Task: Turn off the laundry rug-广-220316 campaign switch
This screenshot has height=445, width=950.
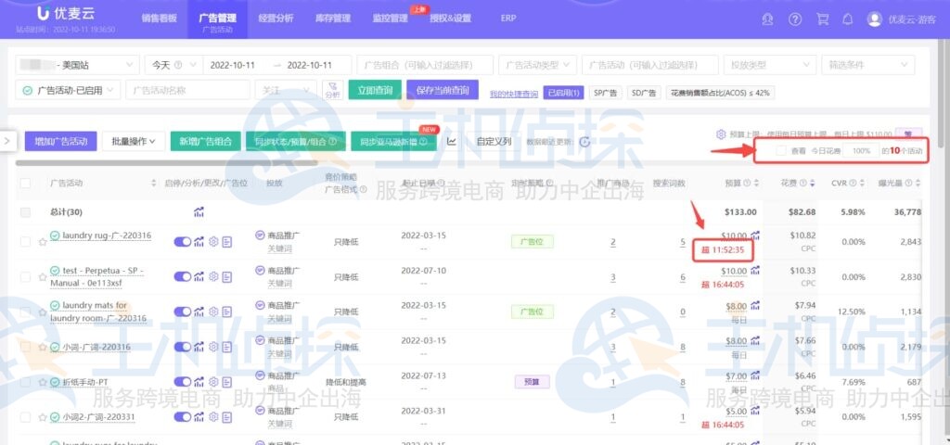Action: pyautogui.click(x=183, y=242)
